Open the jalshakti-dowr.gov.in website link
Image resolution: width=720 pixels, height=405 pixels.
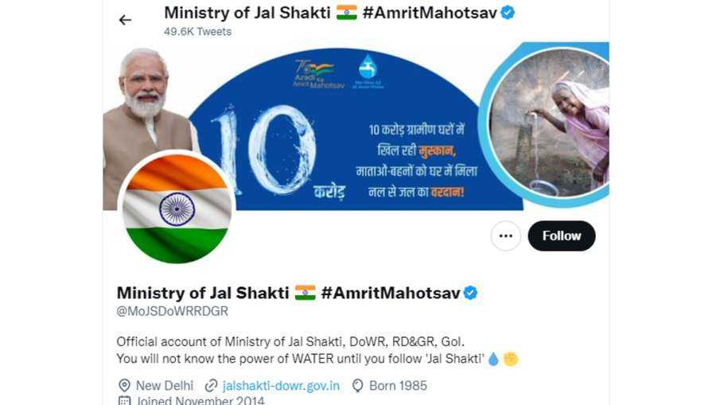281,386
